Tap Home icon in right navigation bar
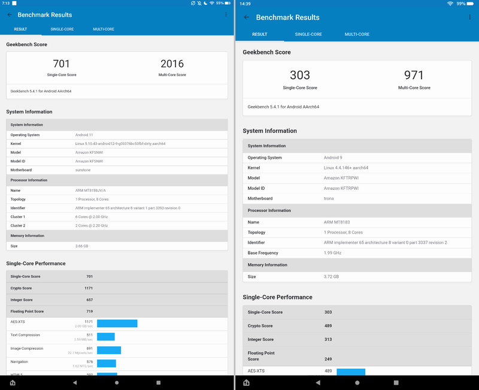The height and width of the screenshot is (390, 479). coord(247,383)
